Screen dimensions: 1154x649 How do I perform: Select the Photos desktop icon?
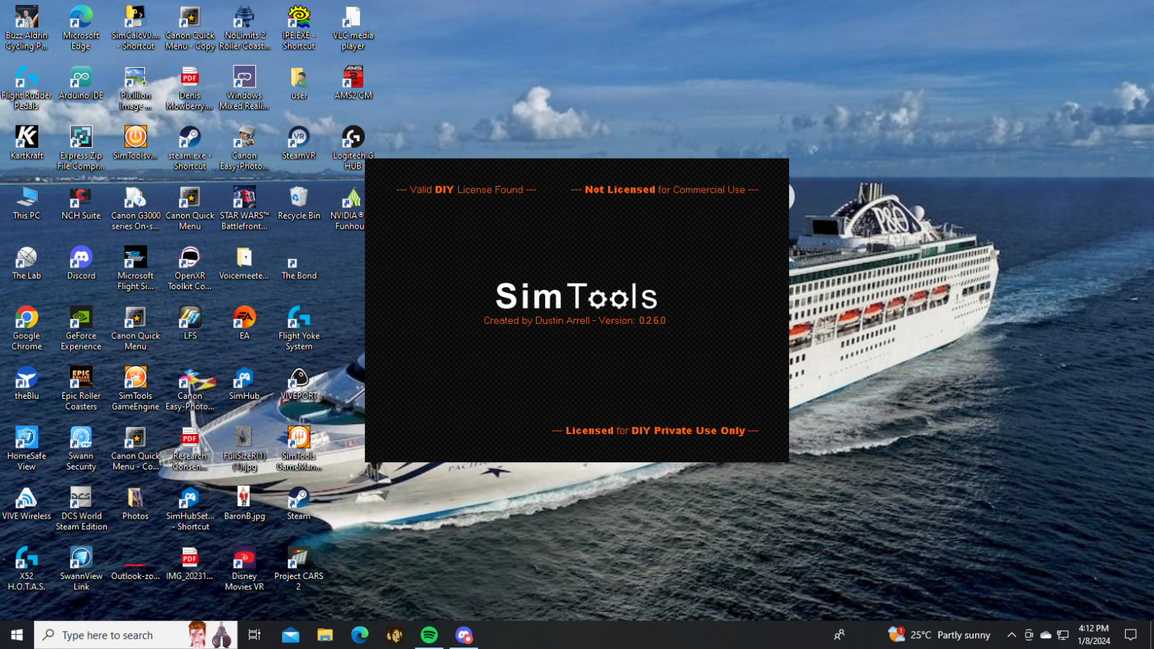[136, 503]
